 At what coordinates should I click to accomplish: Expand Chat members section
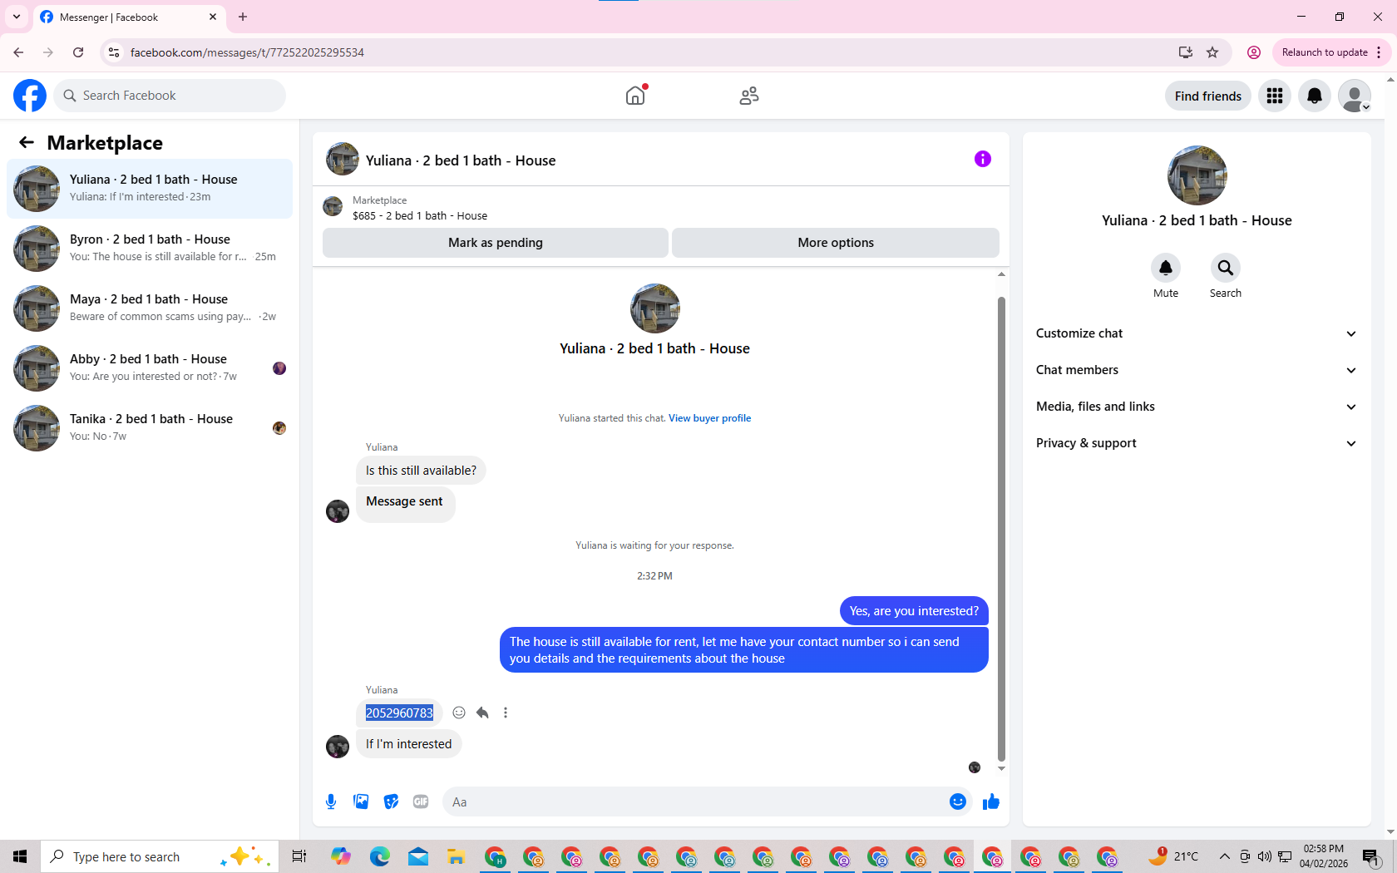[x=1197, y=370]
